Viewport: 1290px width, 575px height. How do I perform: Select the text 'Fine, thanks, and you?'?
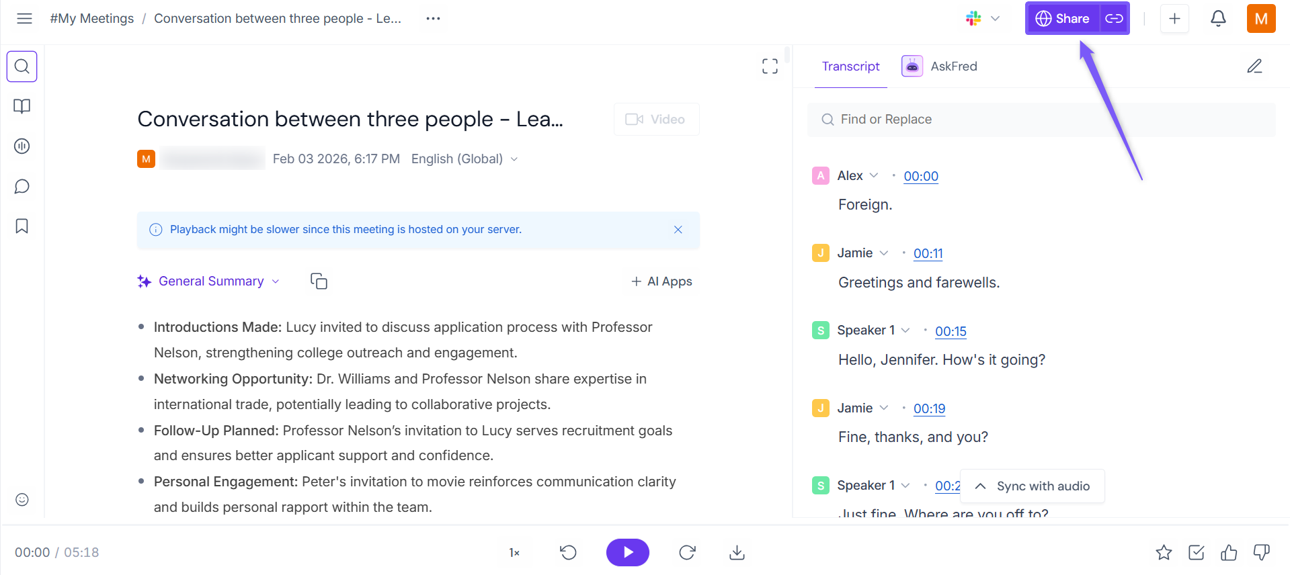point(913,437)
